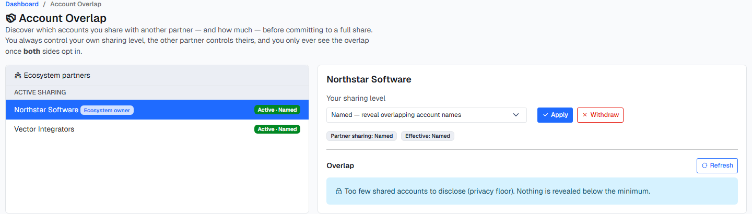This screenshot has width=752, height=214.
Task: Click the checkmark icon in Apply button
Action: [x=546, y=115]
